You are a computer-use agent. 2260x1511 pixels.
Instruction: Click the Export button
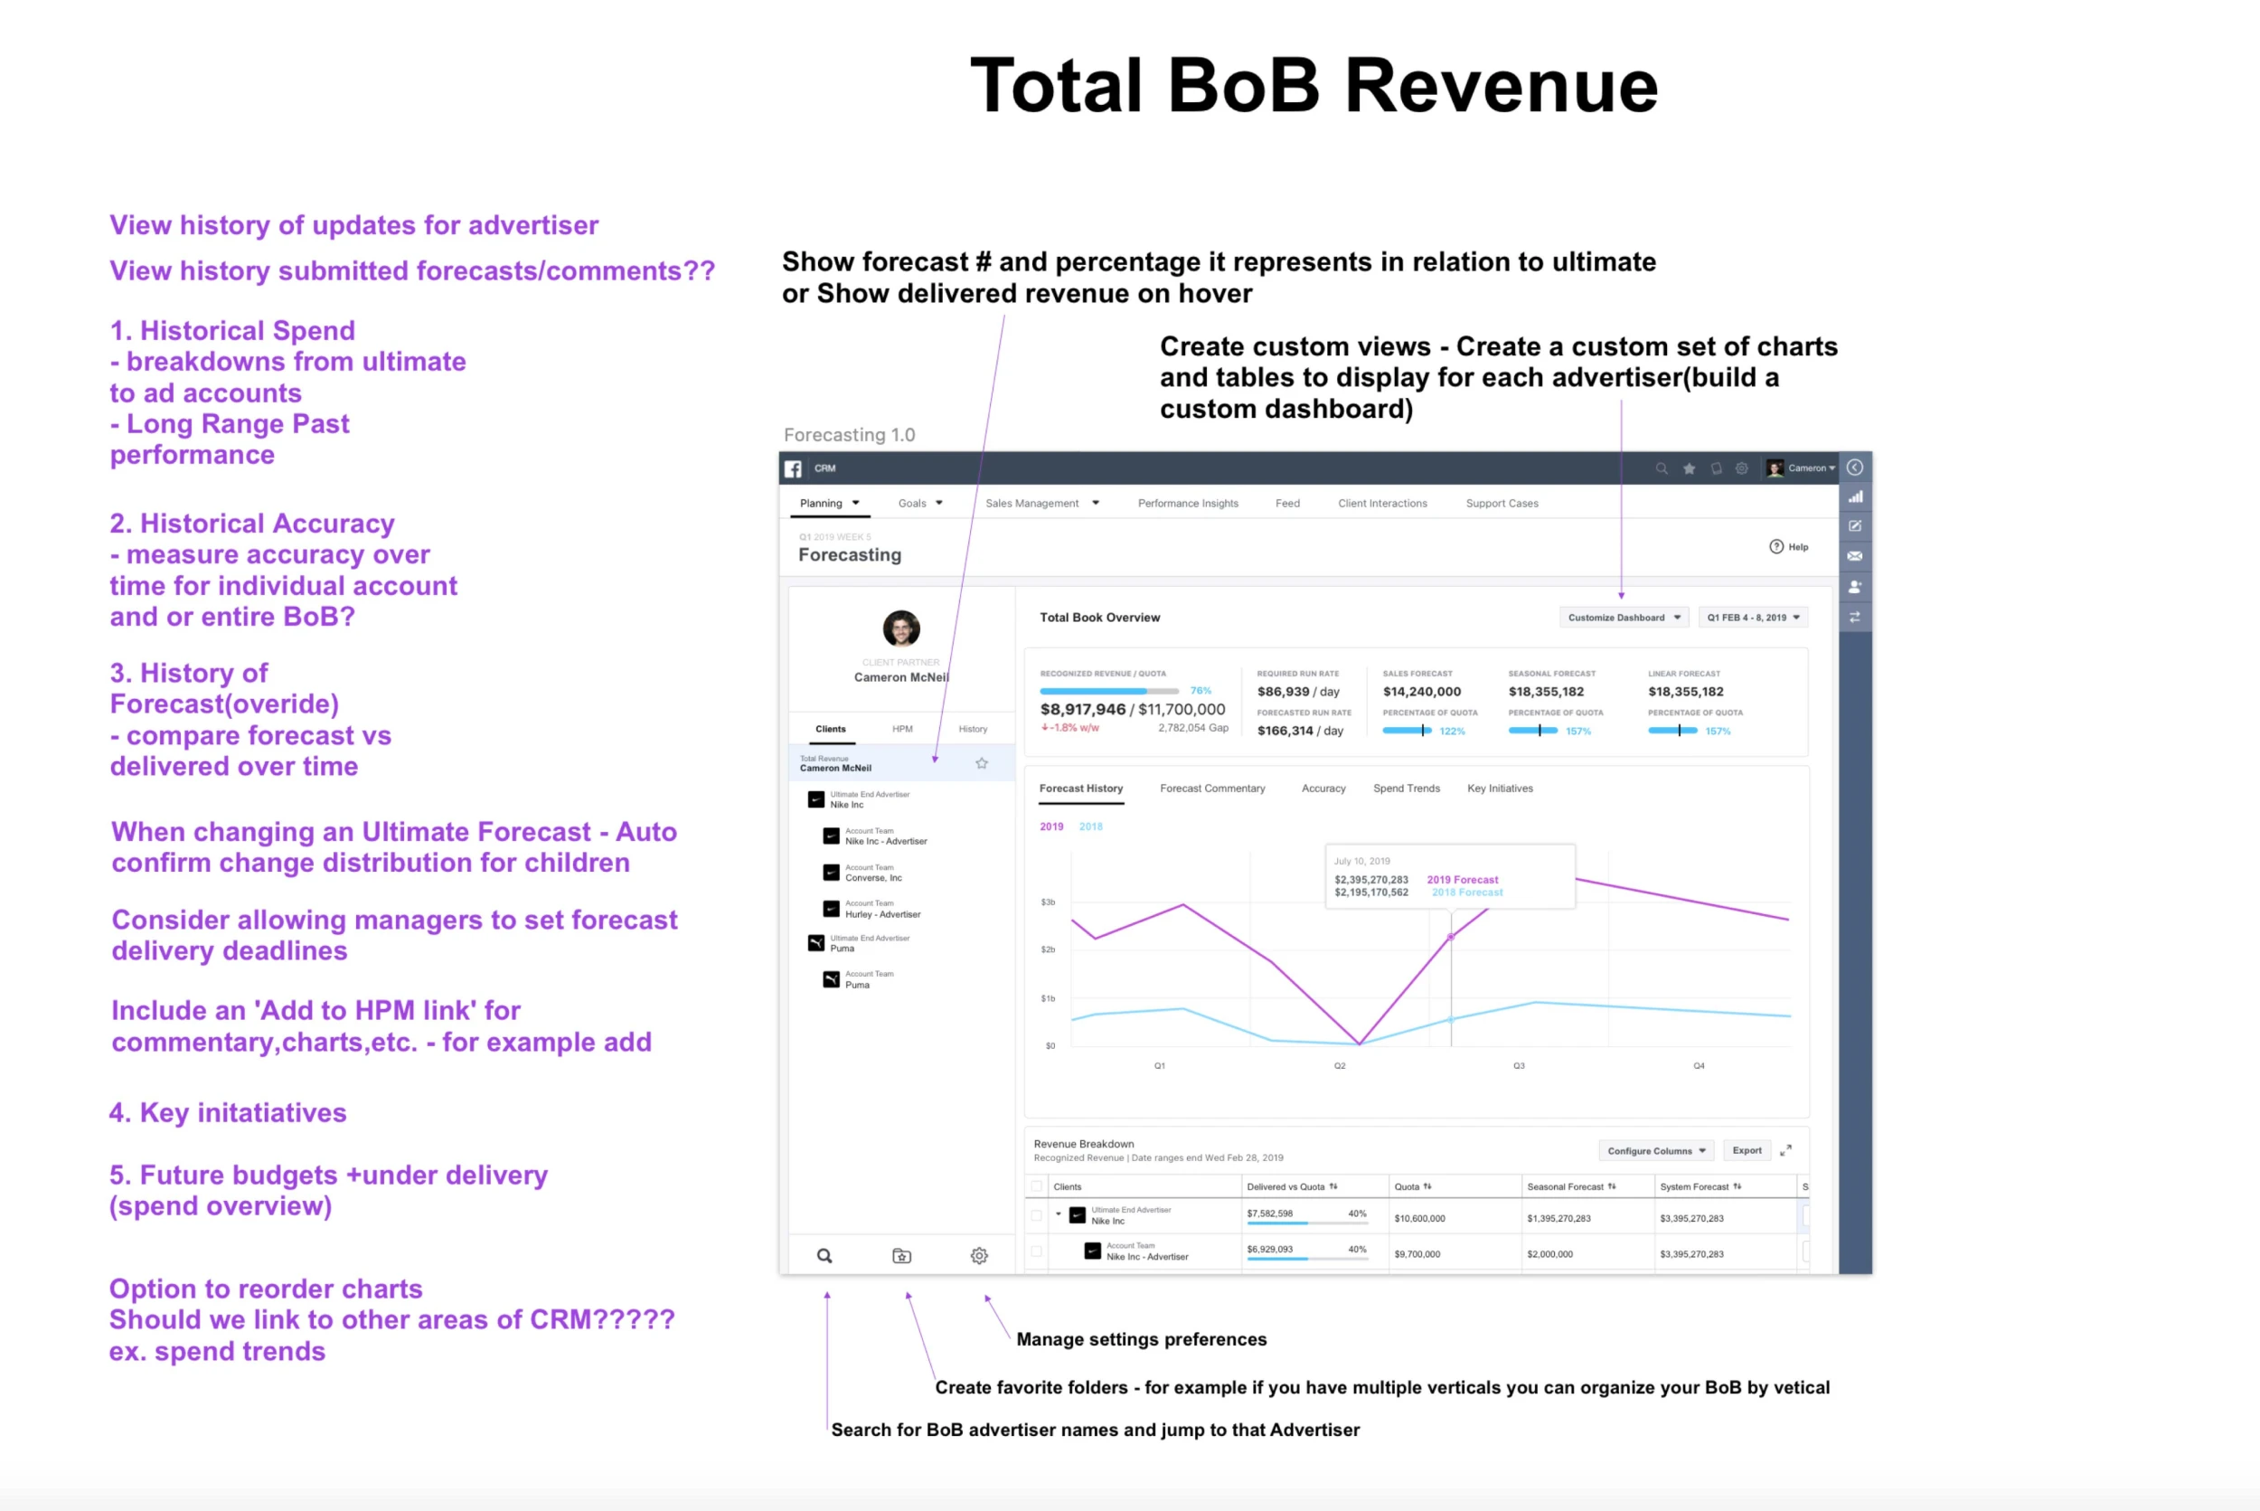click(1747, 1150)
